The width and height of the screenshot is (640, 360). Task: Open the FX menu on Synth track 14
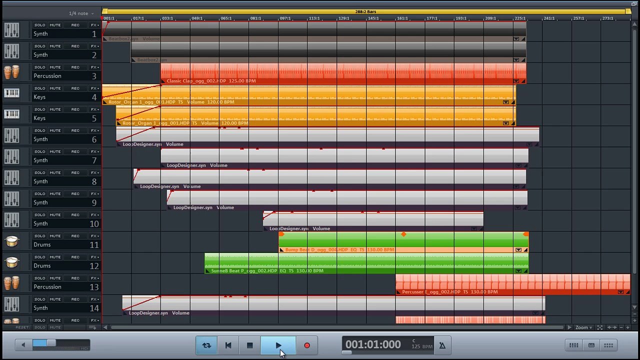(x=94, y=299)
